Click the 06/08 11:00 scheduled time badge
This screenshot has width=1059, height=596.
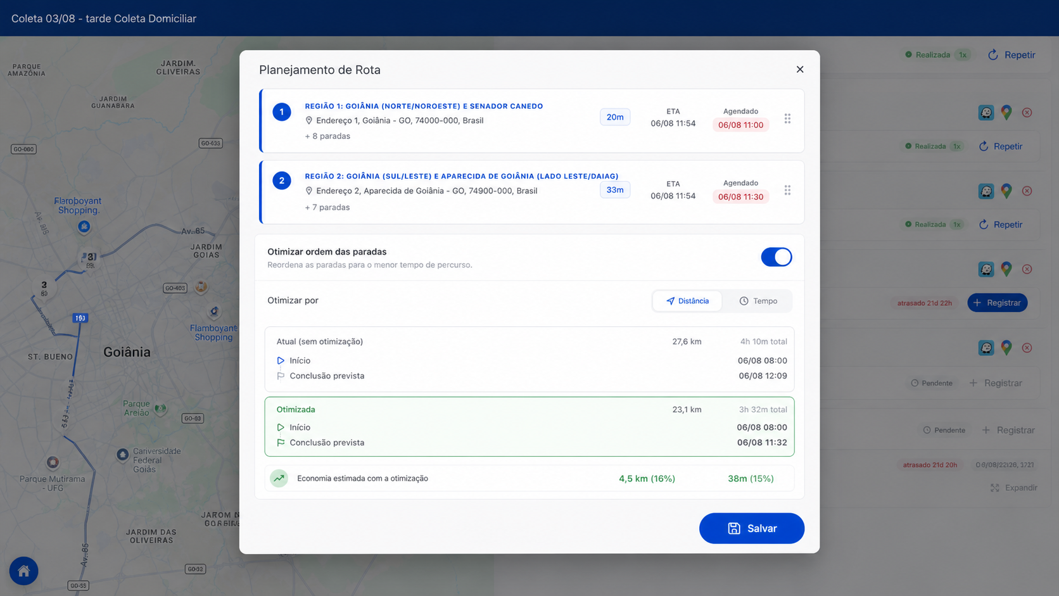click(740, 125)
